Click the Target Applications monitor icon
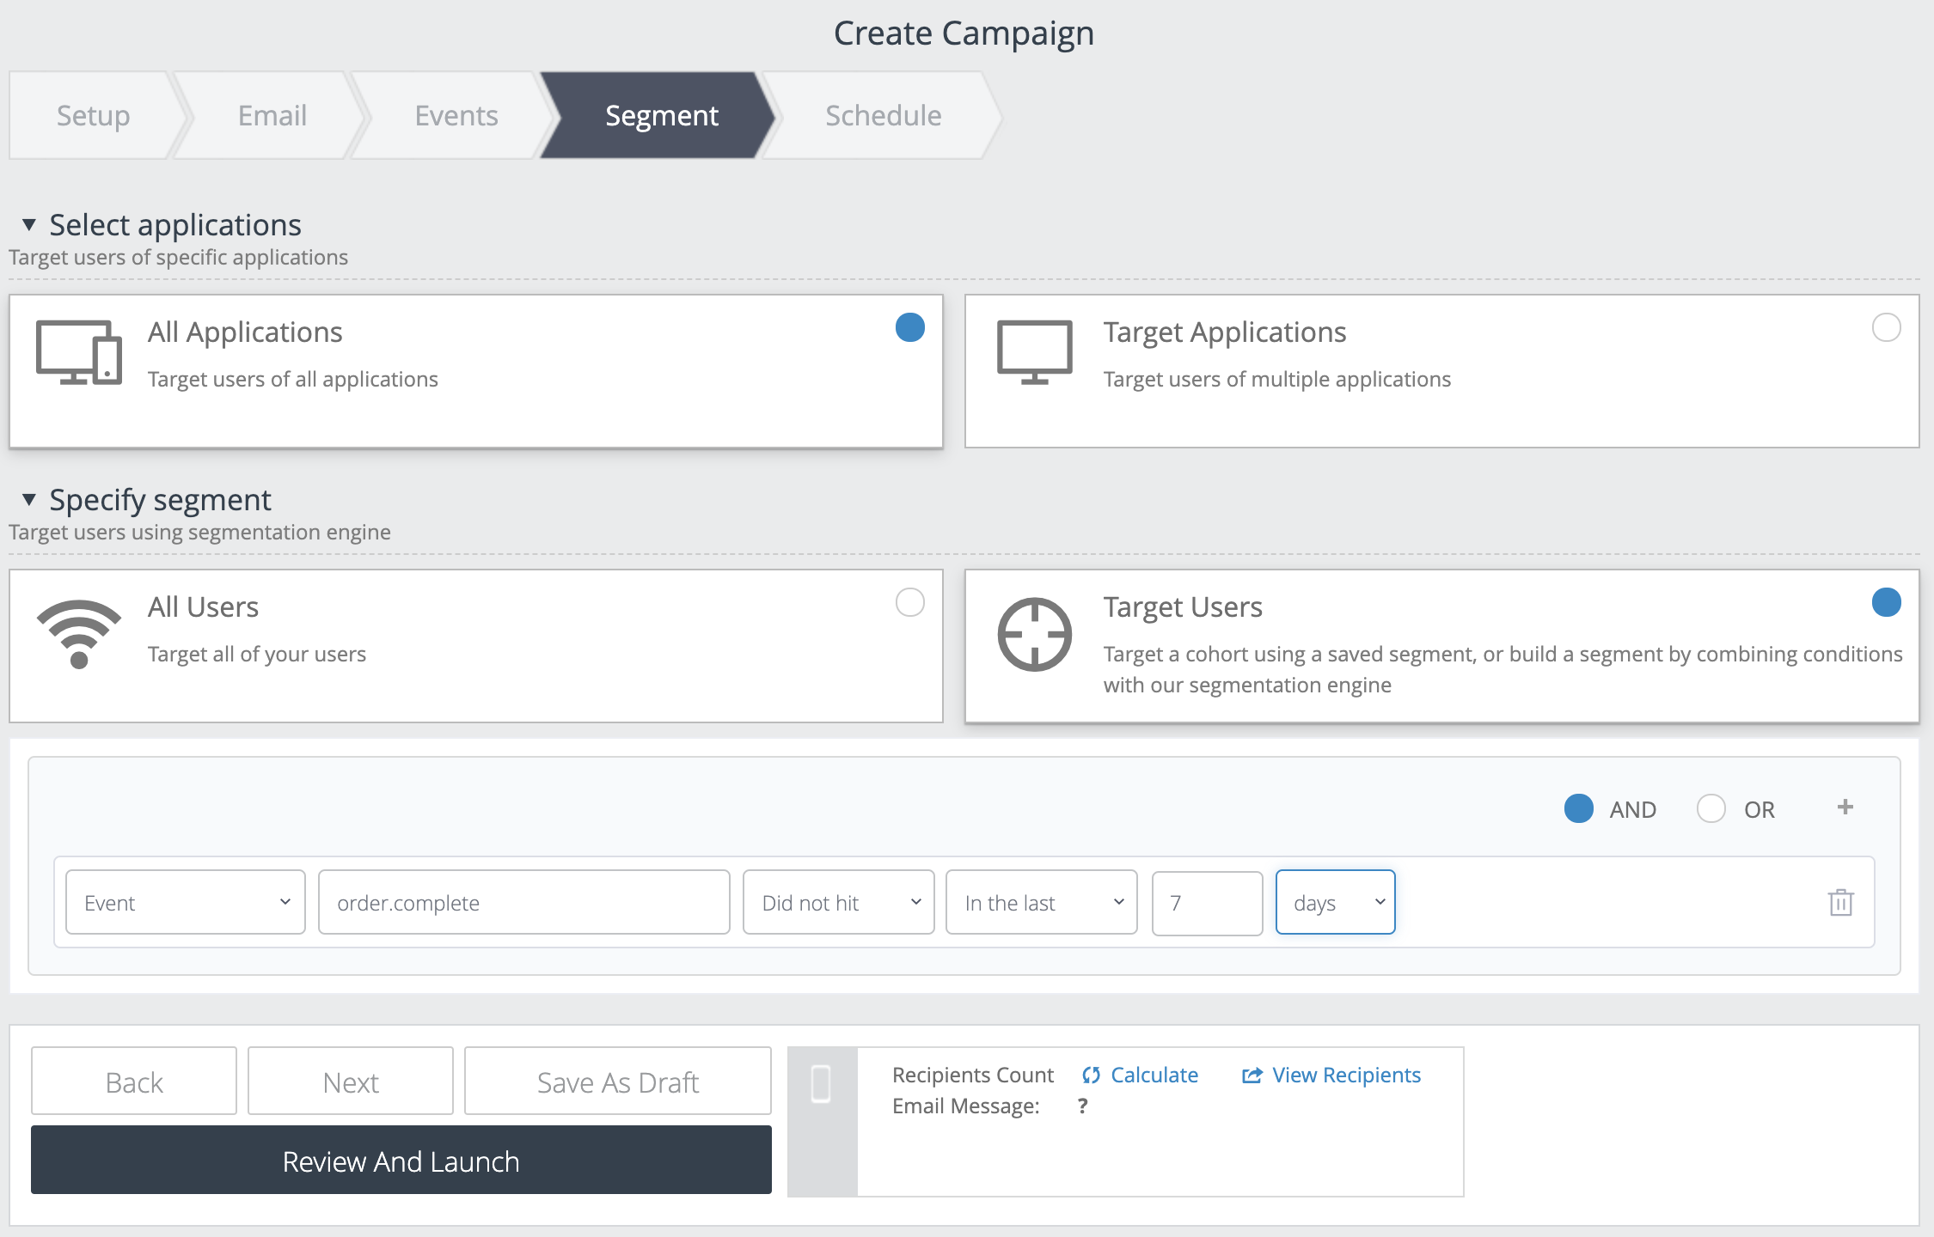This screenshot has height=1237, width=1934. pos(1034,352)
